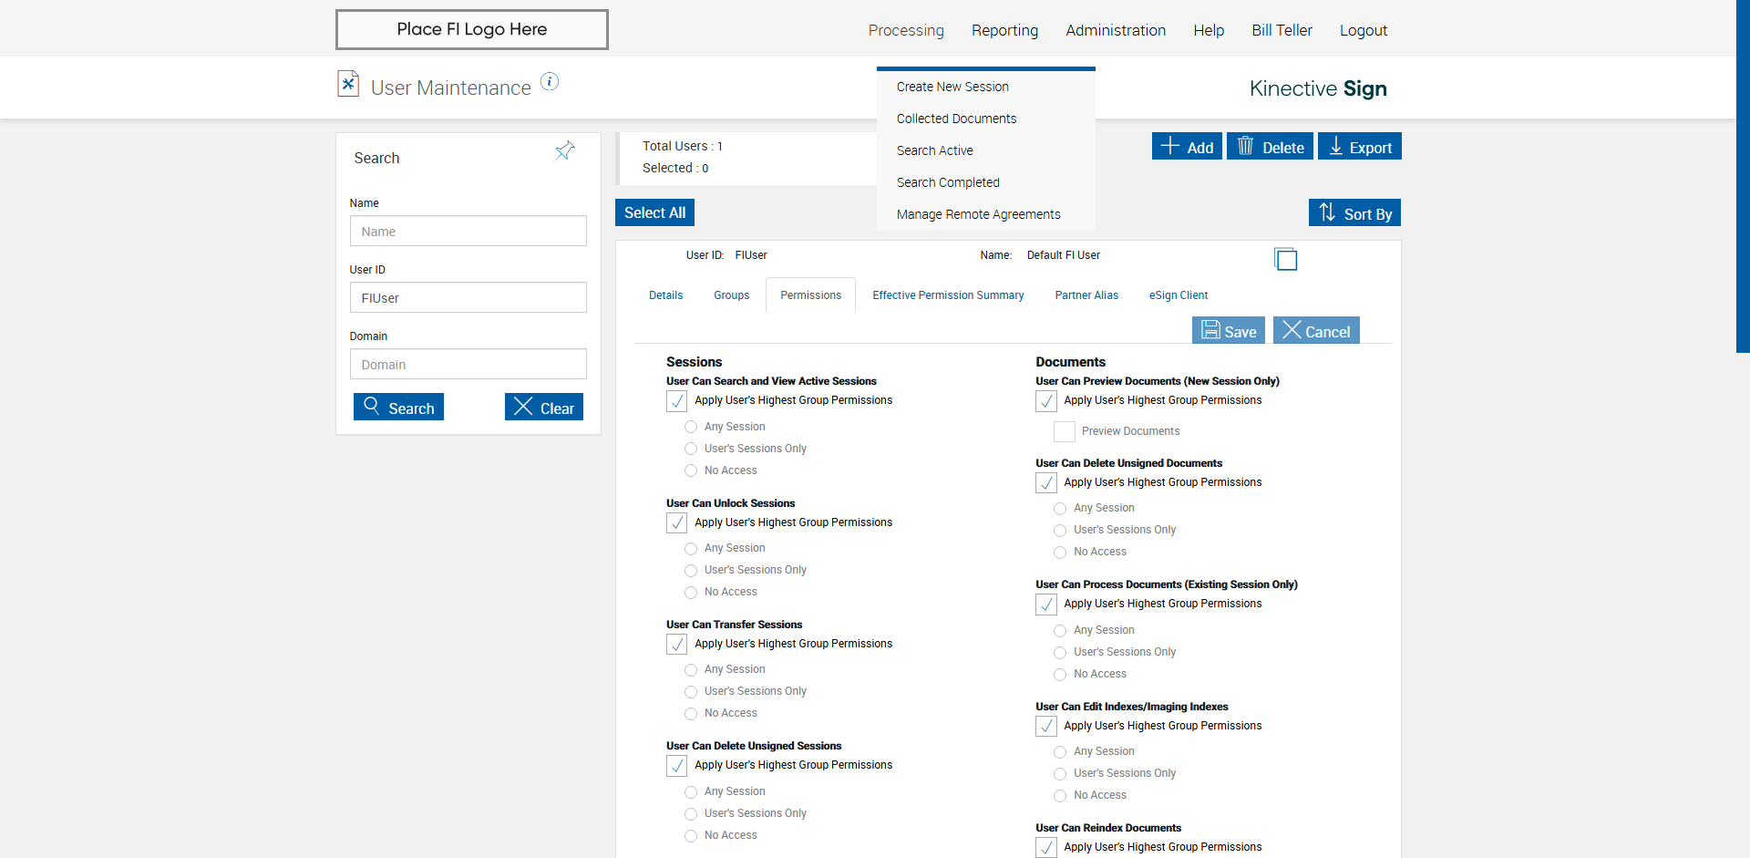Image resolution: width=1750 pixels, height=858 pixels.
Task: Click the User Maintenance page document icon
Action: pos(348,84)
